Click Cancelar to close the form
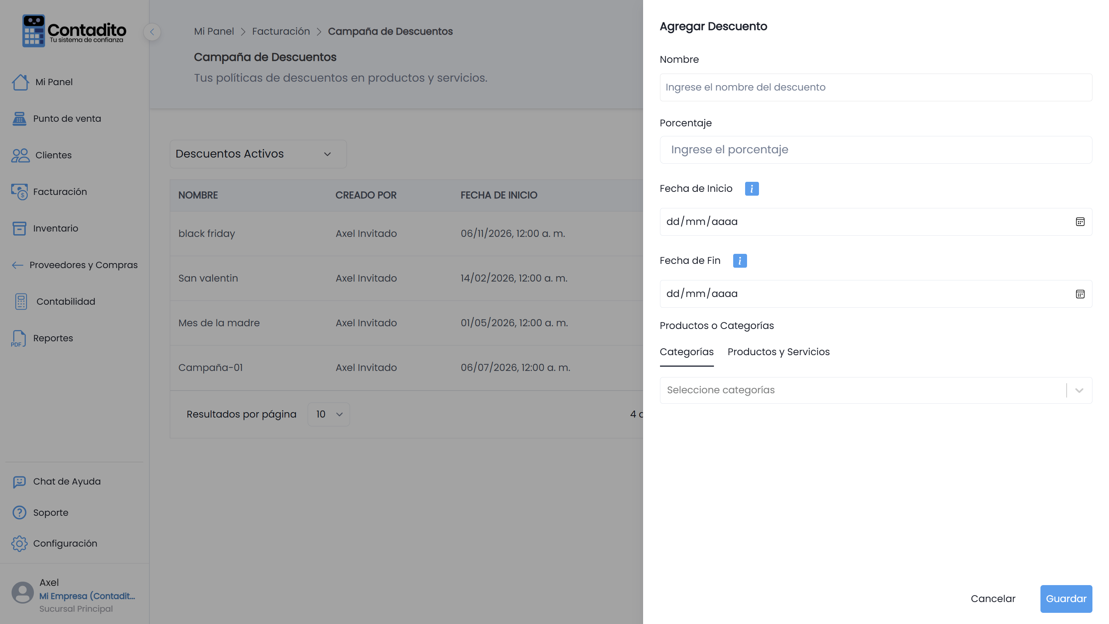This screenshot has height=624, width=1109. click(x=993, y=599)
